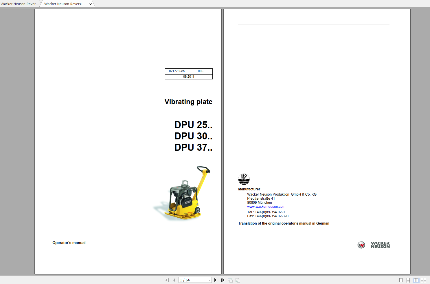Select the two-page facing layout
This screenshot has width=430, height=284.
(x=416, y=280)
